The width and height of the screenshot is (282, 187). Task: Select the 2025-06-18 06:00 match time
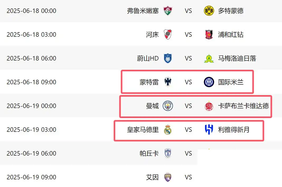coord(31,58)
